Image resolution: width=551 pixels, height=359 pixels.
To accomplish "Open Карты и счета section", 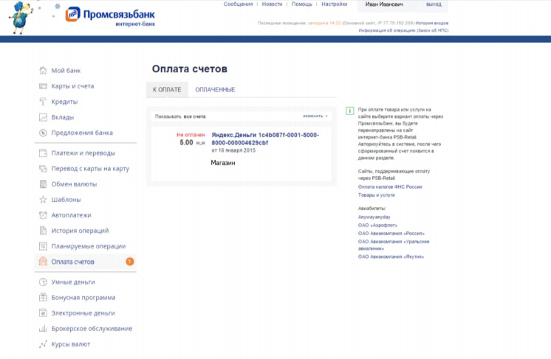I will [72, 86].
